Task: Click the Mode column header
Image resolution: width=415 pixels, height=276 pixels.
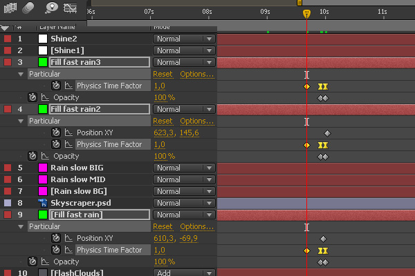Action: [x=162, y=28]
